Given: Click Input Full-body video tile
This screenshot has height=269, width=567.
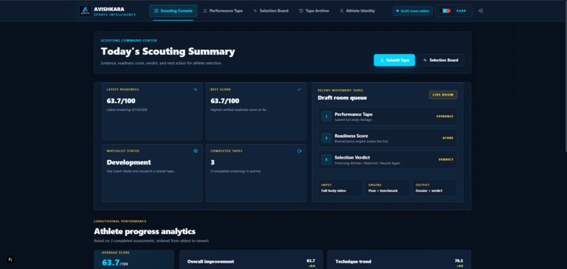Looking at the screenshot, I should (340, 188).
